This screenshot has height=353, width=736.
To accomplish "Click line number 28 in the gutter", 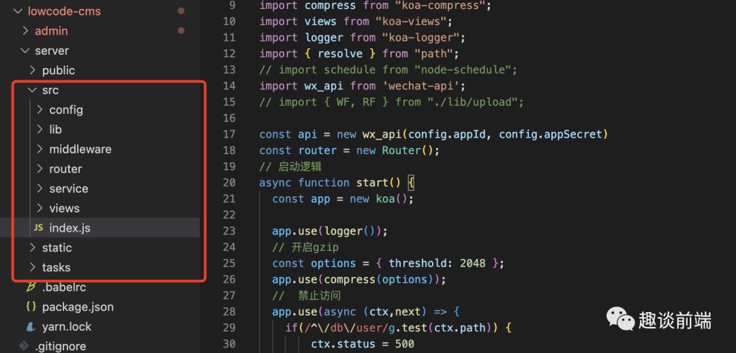I will coord(229,311).
